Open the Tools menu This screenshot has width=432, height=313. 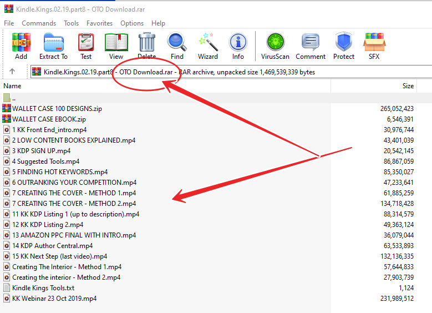click(x=72, y=23)
